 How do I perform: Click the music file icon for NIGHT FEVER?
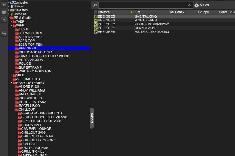pos(96,20)
